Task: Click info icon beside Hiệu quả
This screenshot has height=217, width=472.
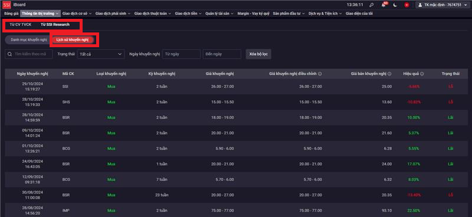Action: pos(422,74)
